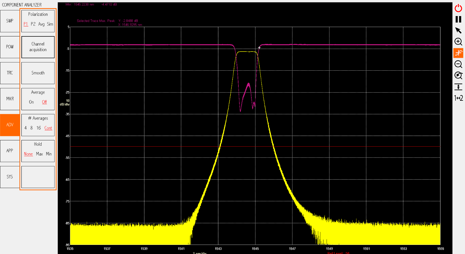This screenshot has width=465, height=254.
Task: Select P2 polarization option
Action: pyautogui.click(x=33, y=24)
